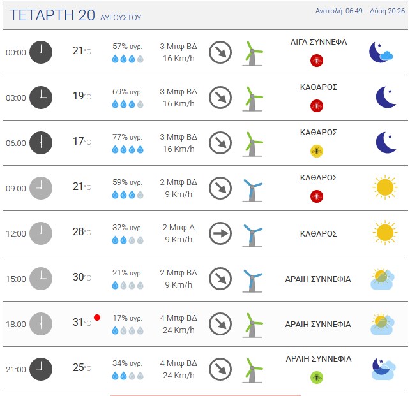The image size is (410, 396).
Task: Click the green wind turbine at 18:00
Action: pos(252,325)
